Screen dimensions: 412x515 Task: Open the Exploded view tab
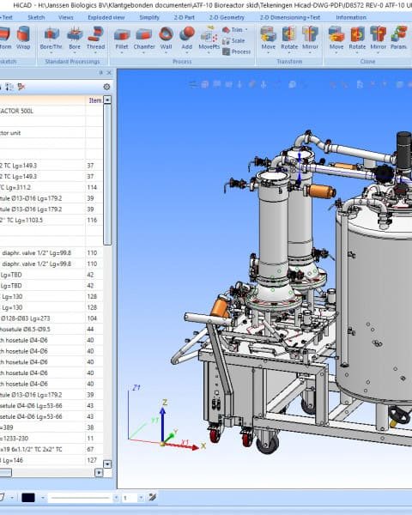(106, 17)
